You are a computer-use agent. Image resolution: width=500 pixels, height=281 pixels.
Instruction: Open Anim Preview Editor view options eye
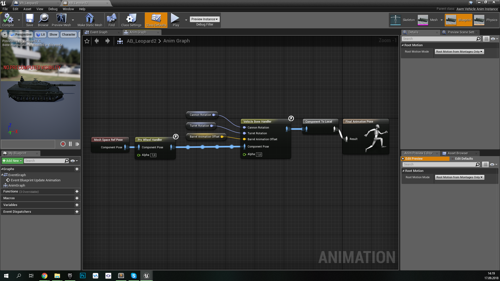(493, 164)
